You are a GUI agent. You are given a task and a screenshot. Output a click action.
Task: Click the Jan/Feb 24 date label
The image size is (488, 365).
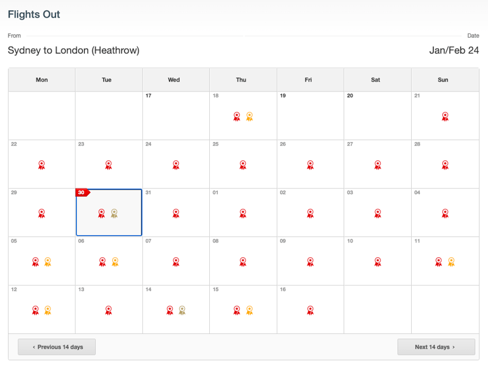(x=454, y=51)
